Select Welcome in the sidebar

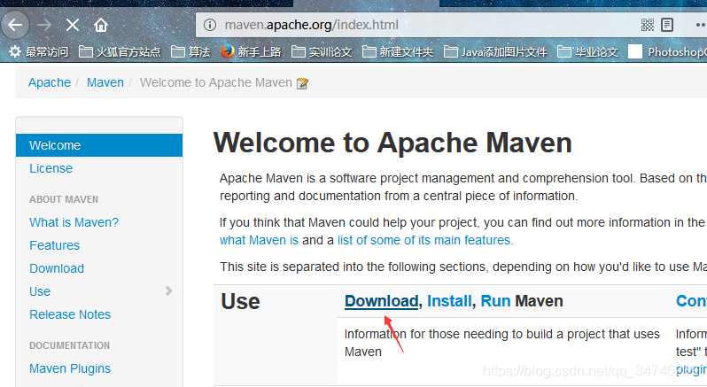point(99,145)
